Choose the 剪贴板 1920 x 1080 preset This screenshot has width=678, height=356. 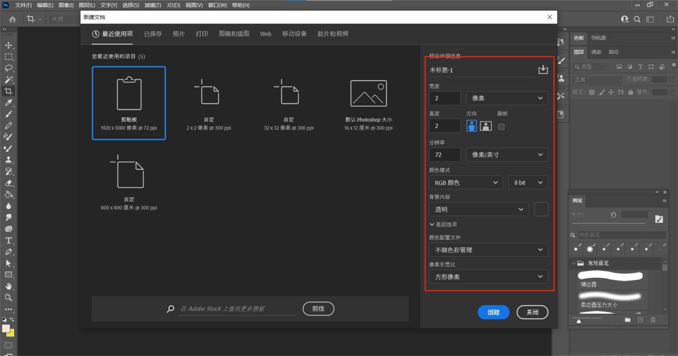pos(129,103)
